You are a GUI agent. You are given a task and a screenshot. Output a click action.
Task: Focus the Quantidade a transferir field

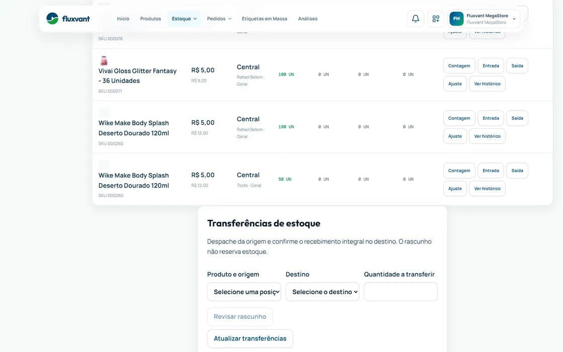[x=401, y=292]
